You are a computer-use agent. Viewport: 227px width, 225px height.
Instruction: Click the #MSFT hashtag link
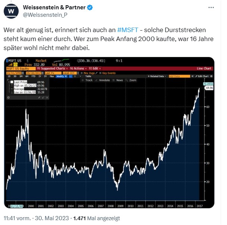(x=128, y=30)
